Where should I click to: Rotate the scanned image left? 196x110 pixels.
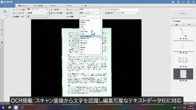[x=2, y=22]
